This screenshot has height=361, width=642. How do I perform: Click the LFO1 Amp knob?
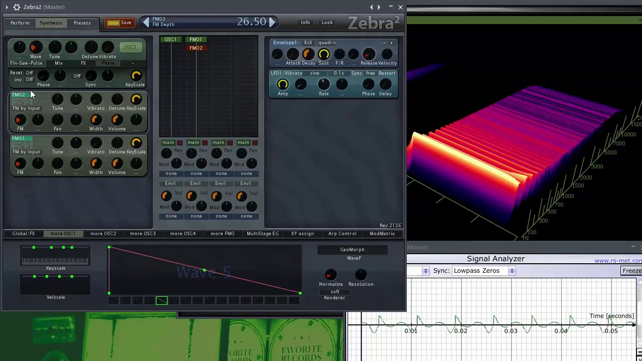click(x=283, y=84)
